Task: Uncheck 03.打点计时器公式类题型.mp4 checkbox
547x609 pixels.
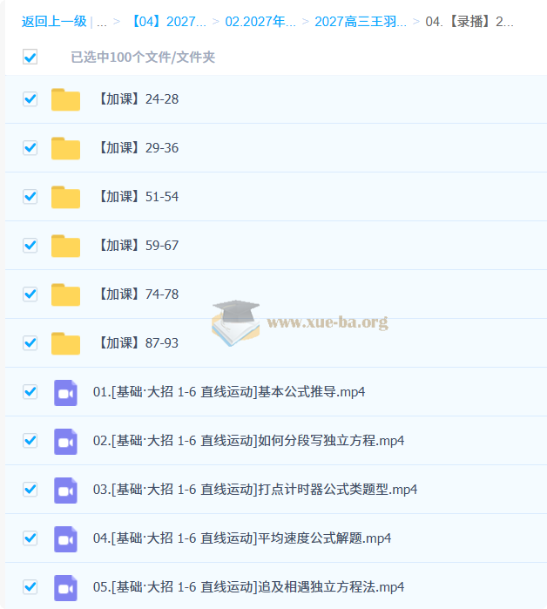Action: point(30,490)
